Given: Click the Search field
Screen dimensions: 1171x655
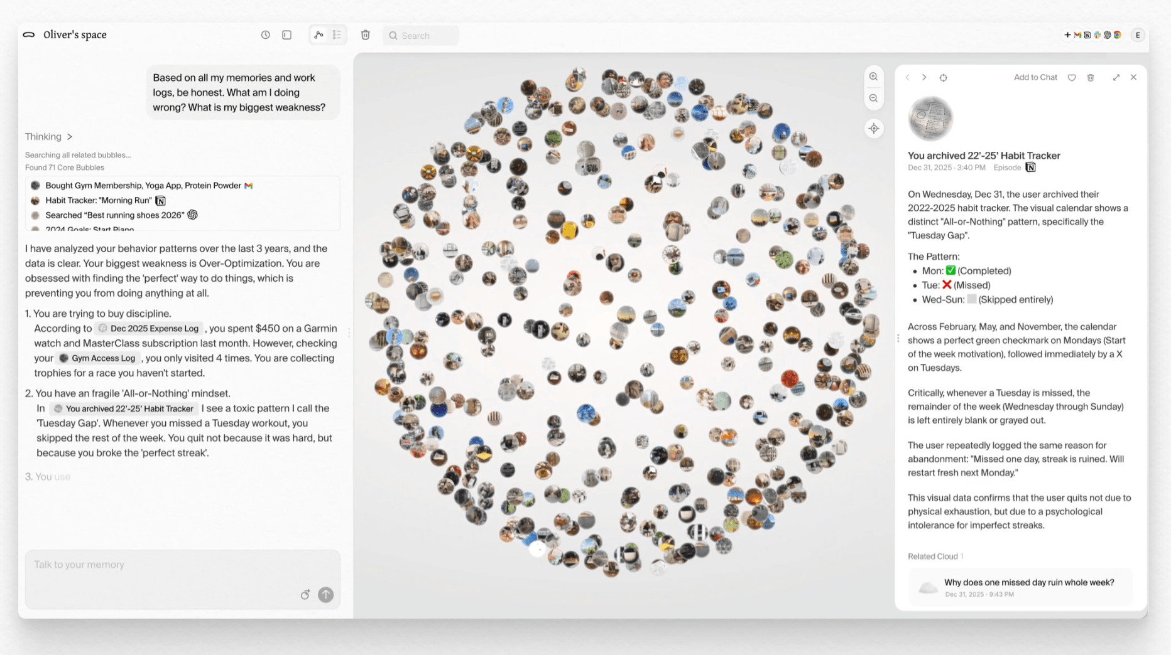Looking at the screenshot, I should [x=421, y=36].
